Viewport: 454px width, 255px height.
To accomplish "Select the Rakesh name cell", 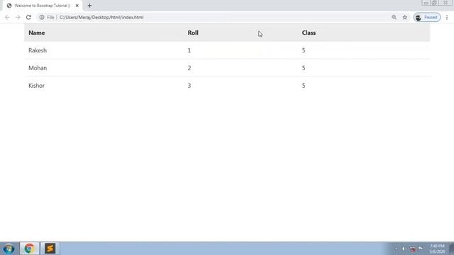I will (x=38, y=50).
